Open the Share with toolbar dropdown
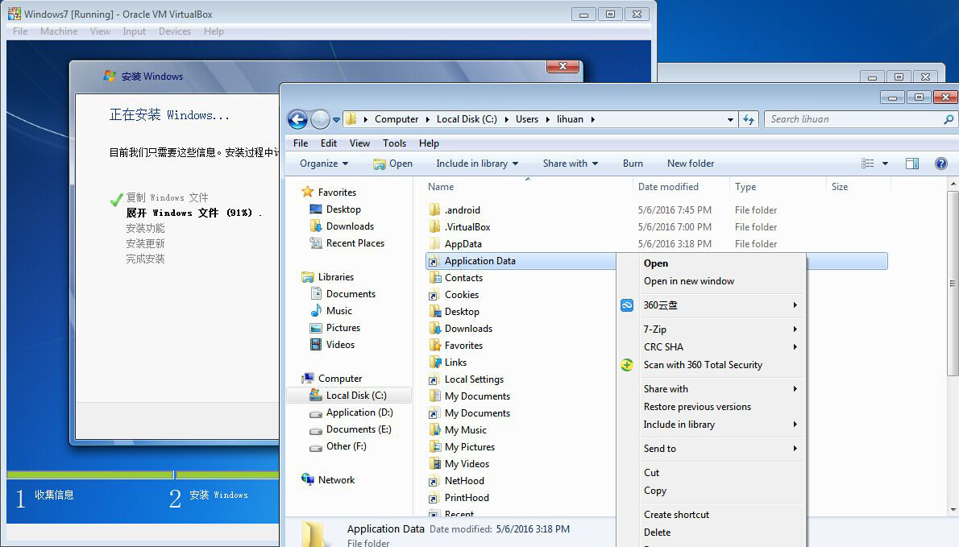The width and height of the screenshot is (959, 547). point(571,164)
